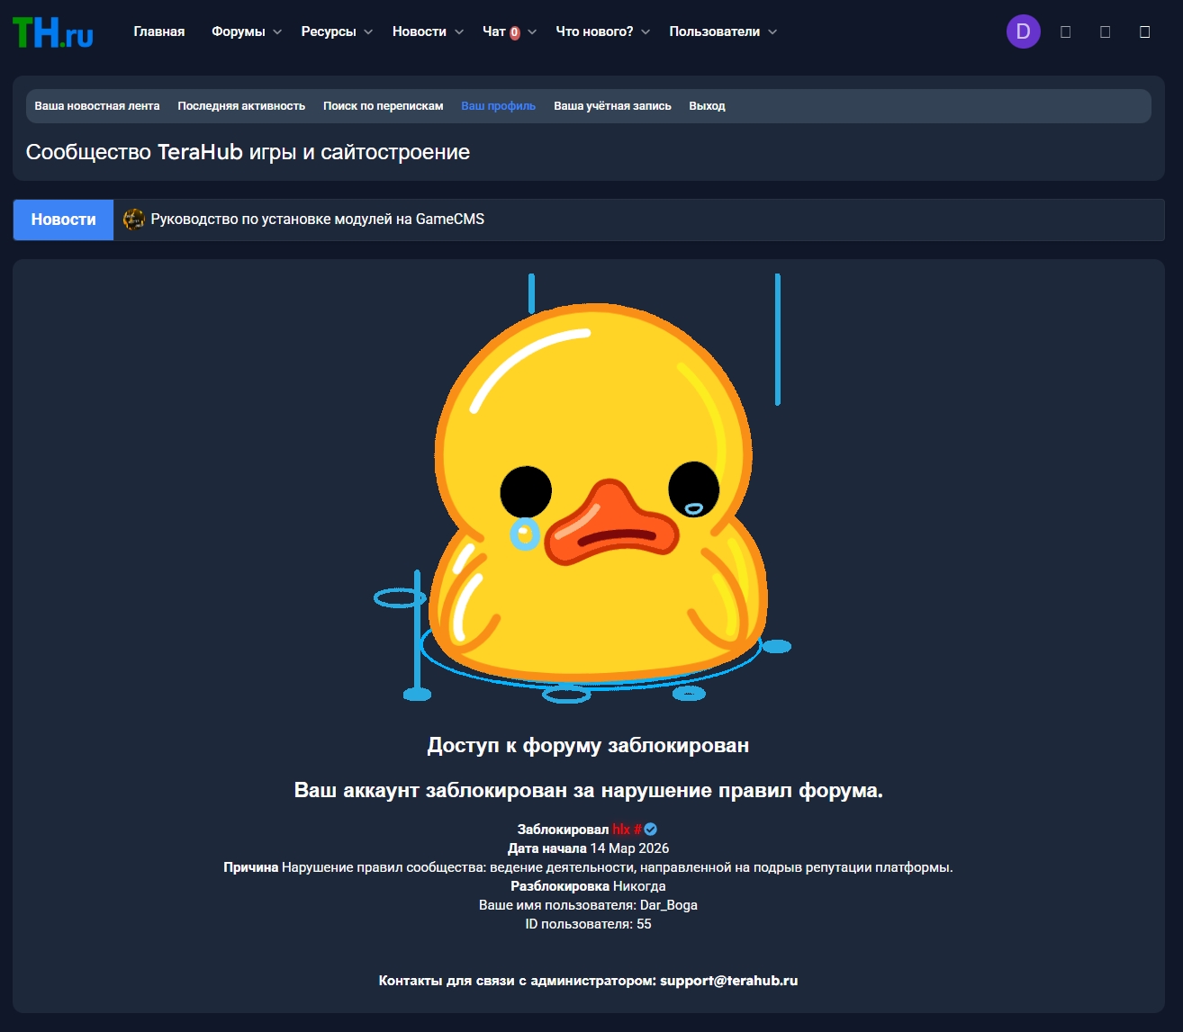1183x1032 pixels.
Task: Click the rightmost icon in the header bar
Action: pyautogui.click(x=1144, y=31)
